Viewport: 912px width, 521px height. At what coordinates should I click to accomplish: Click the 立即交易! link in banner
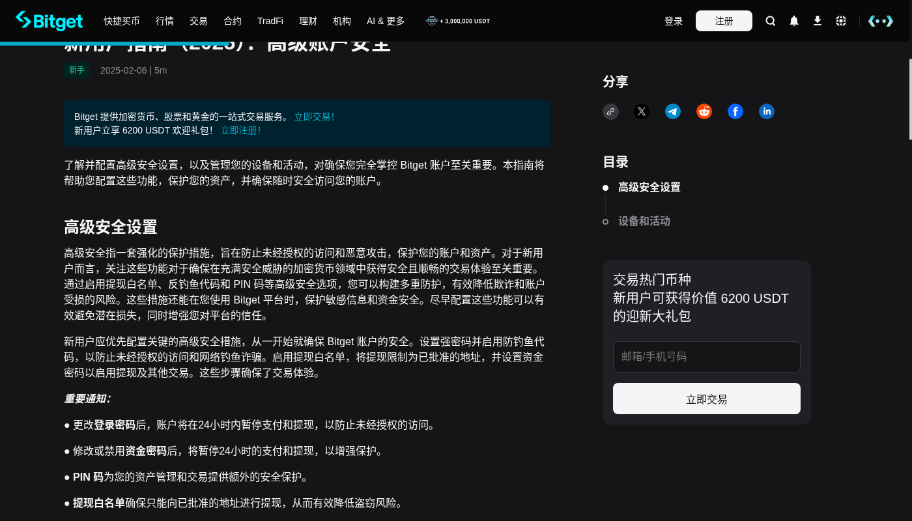click(x=315, y=117)
